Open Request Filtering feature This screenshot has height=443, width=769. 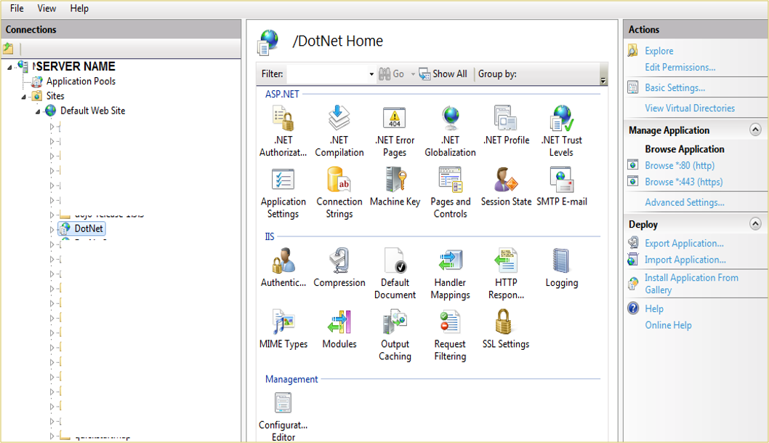(450, 335)
